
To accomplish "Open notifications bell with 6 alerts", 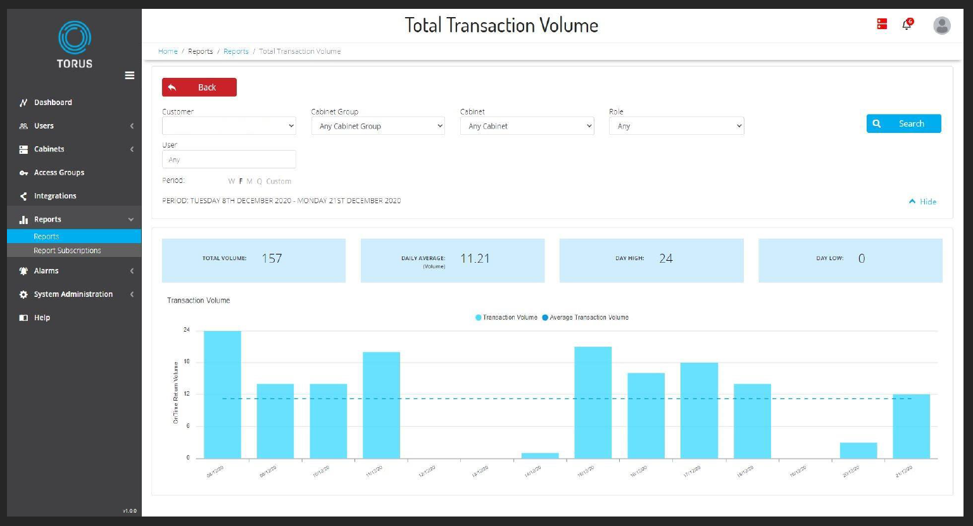I will 907,25.
